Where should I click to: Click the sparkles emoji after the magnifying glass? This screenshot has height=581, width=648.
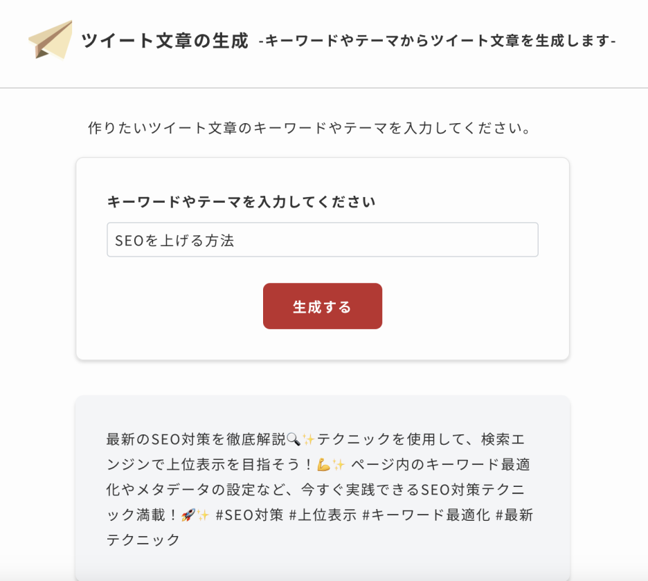[x=309, y=438]
